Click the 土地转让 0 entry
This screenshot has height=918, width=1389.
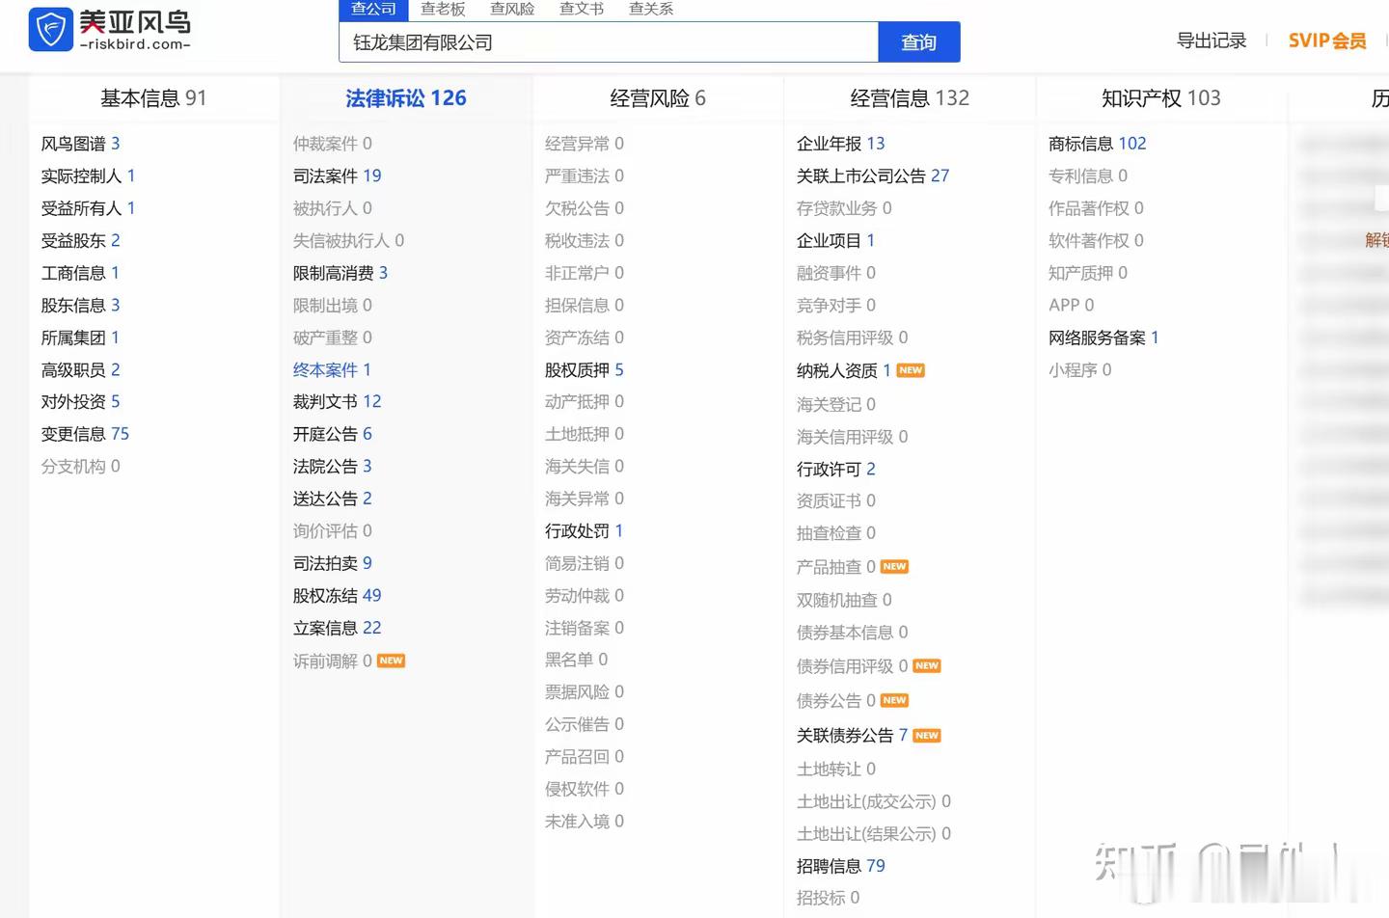pos(836,769)
